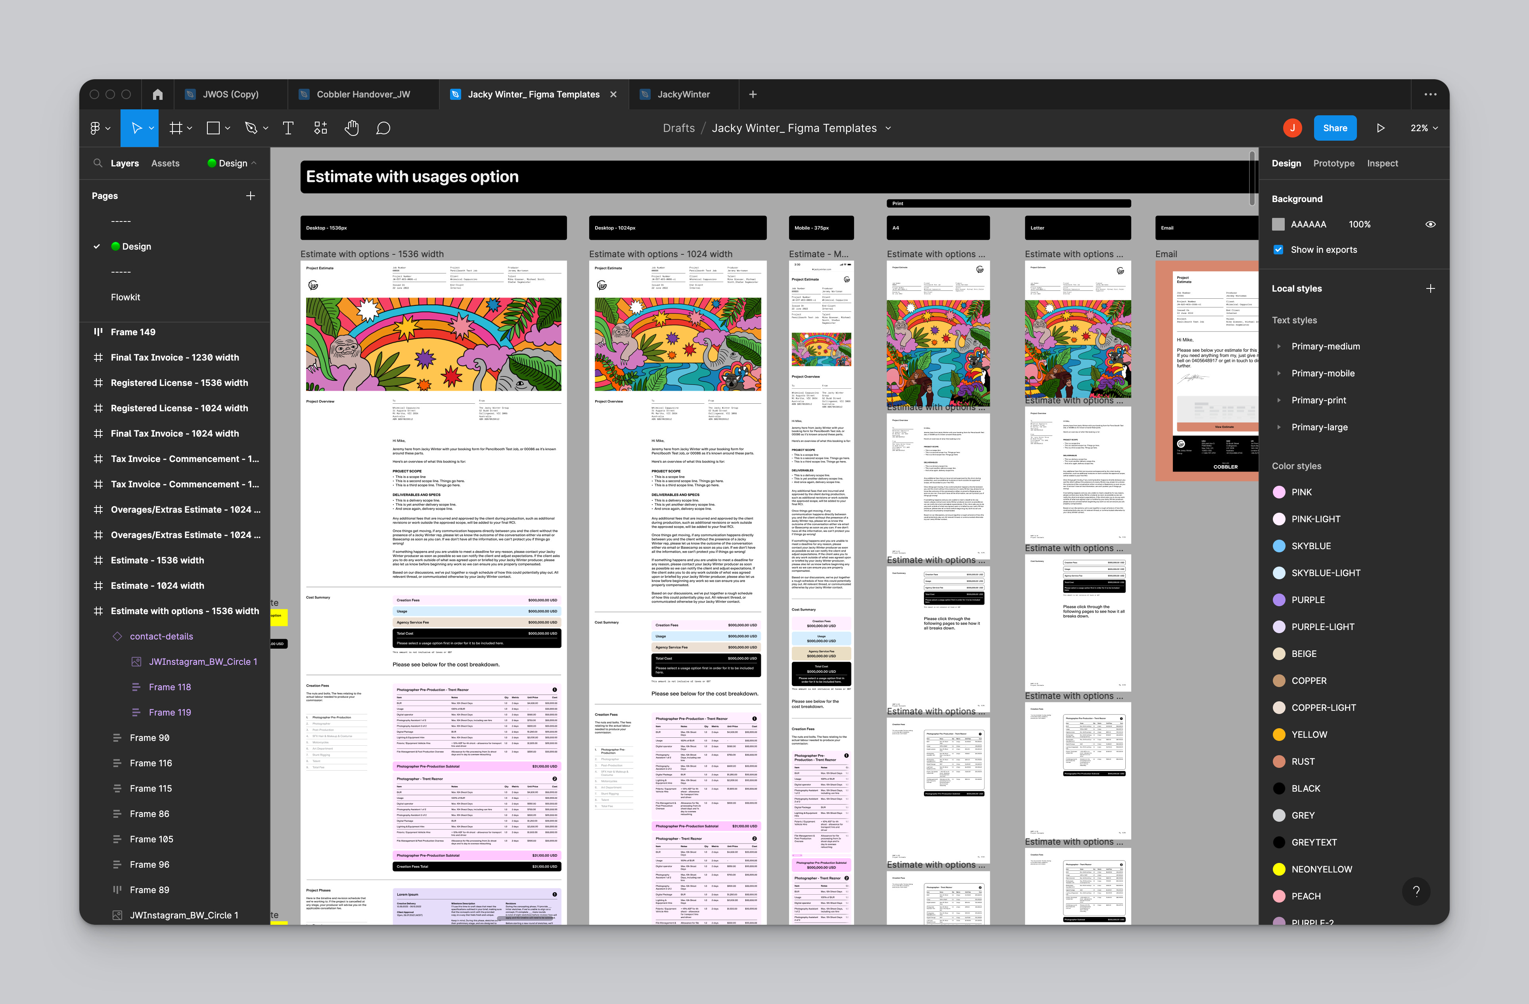Viewport: 1529px width, 1004px height.
Task: Expand the Primary-medium text style
Action: pos(1279,346)
